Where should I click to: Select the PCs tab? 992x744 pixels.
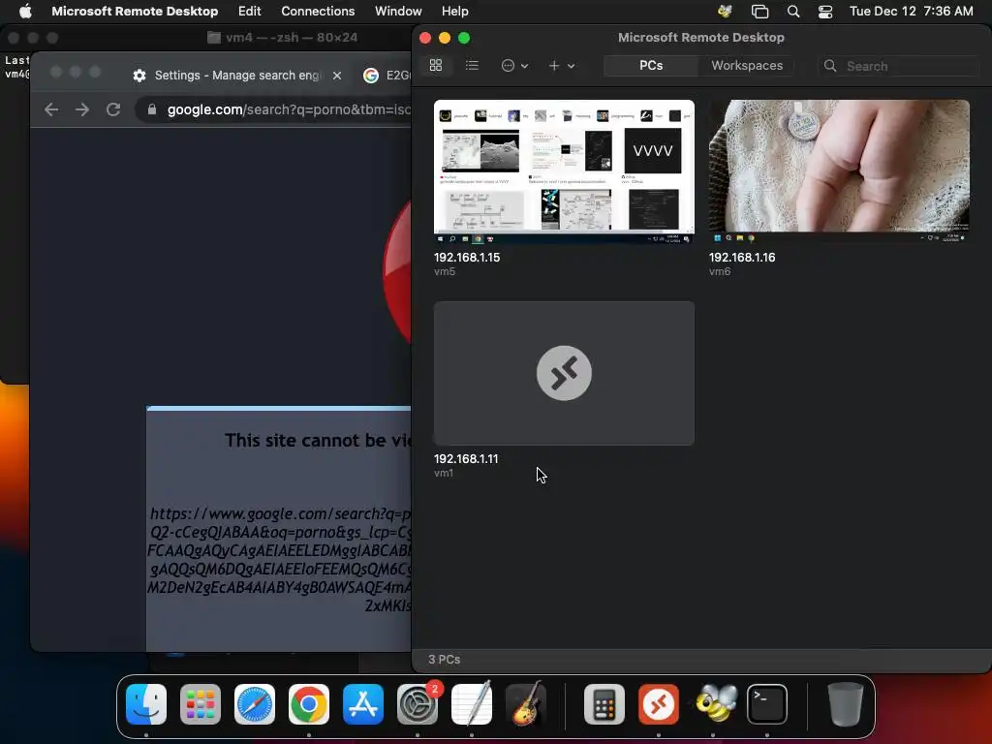pyautogui.click(x=651, y=66)
